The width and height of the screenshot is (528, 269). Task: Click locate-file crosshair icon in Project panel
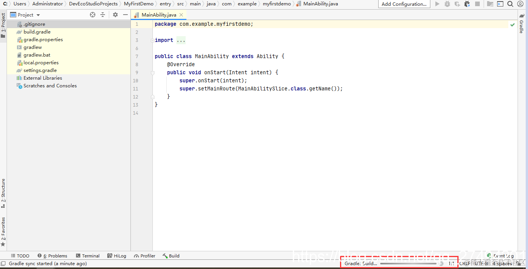93,15
